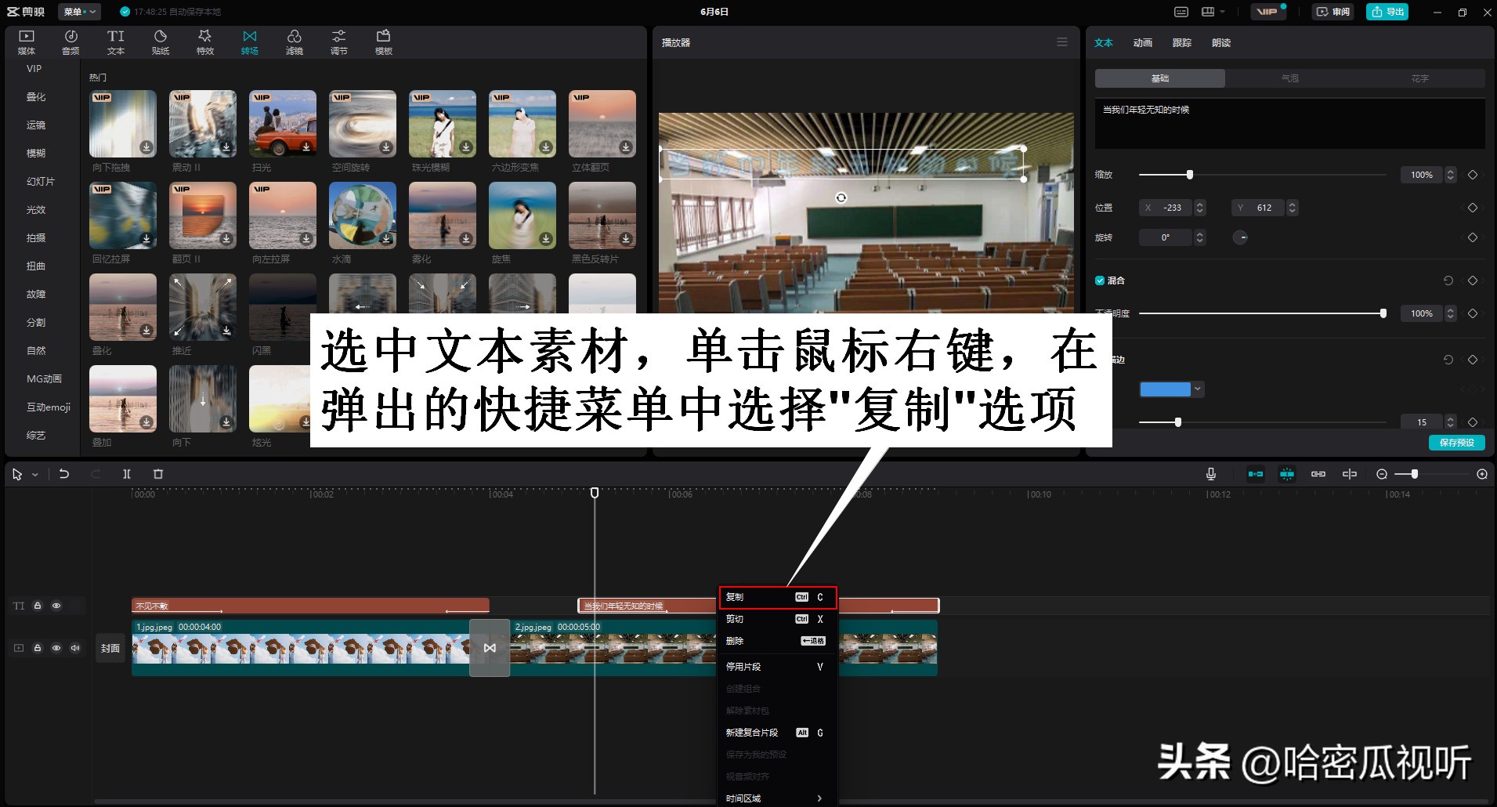Toggle the 混合 blending checkbox
1497x807 pixels.
click(1098, 280)
